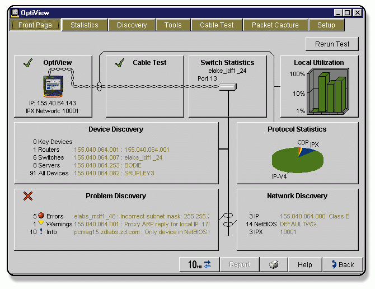This screenshot has width=375, height=289.
Task: Click the Network Discovery heading
Action: pos(297,195)
